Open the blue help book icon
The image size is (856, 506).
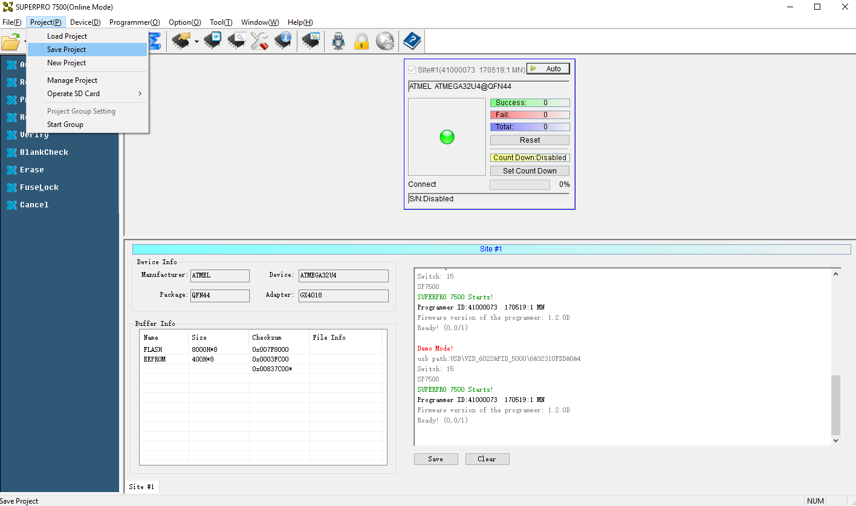pos(412,41)
